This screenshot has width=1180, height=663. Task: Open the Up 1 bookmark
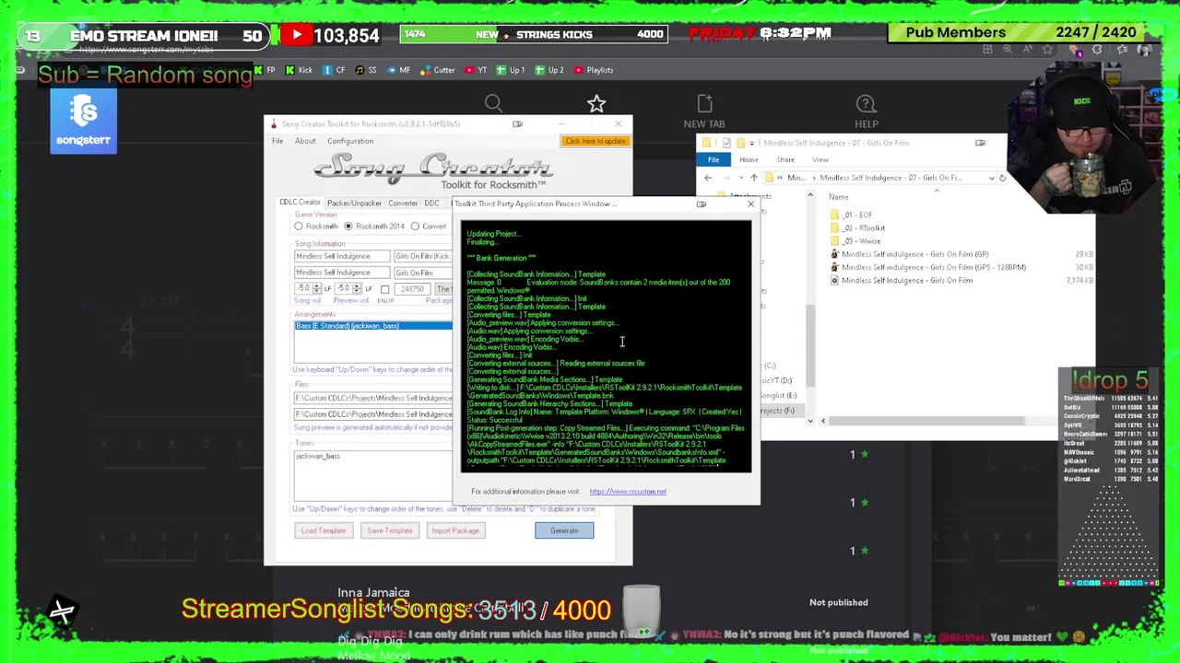[511, 70]
